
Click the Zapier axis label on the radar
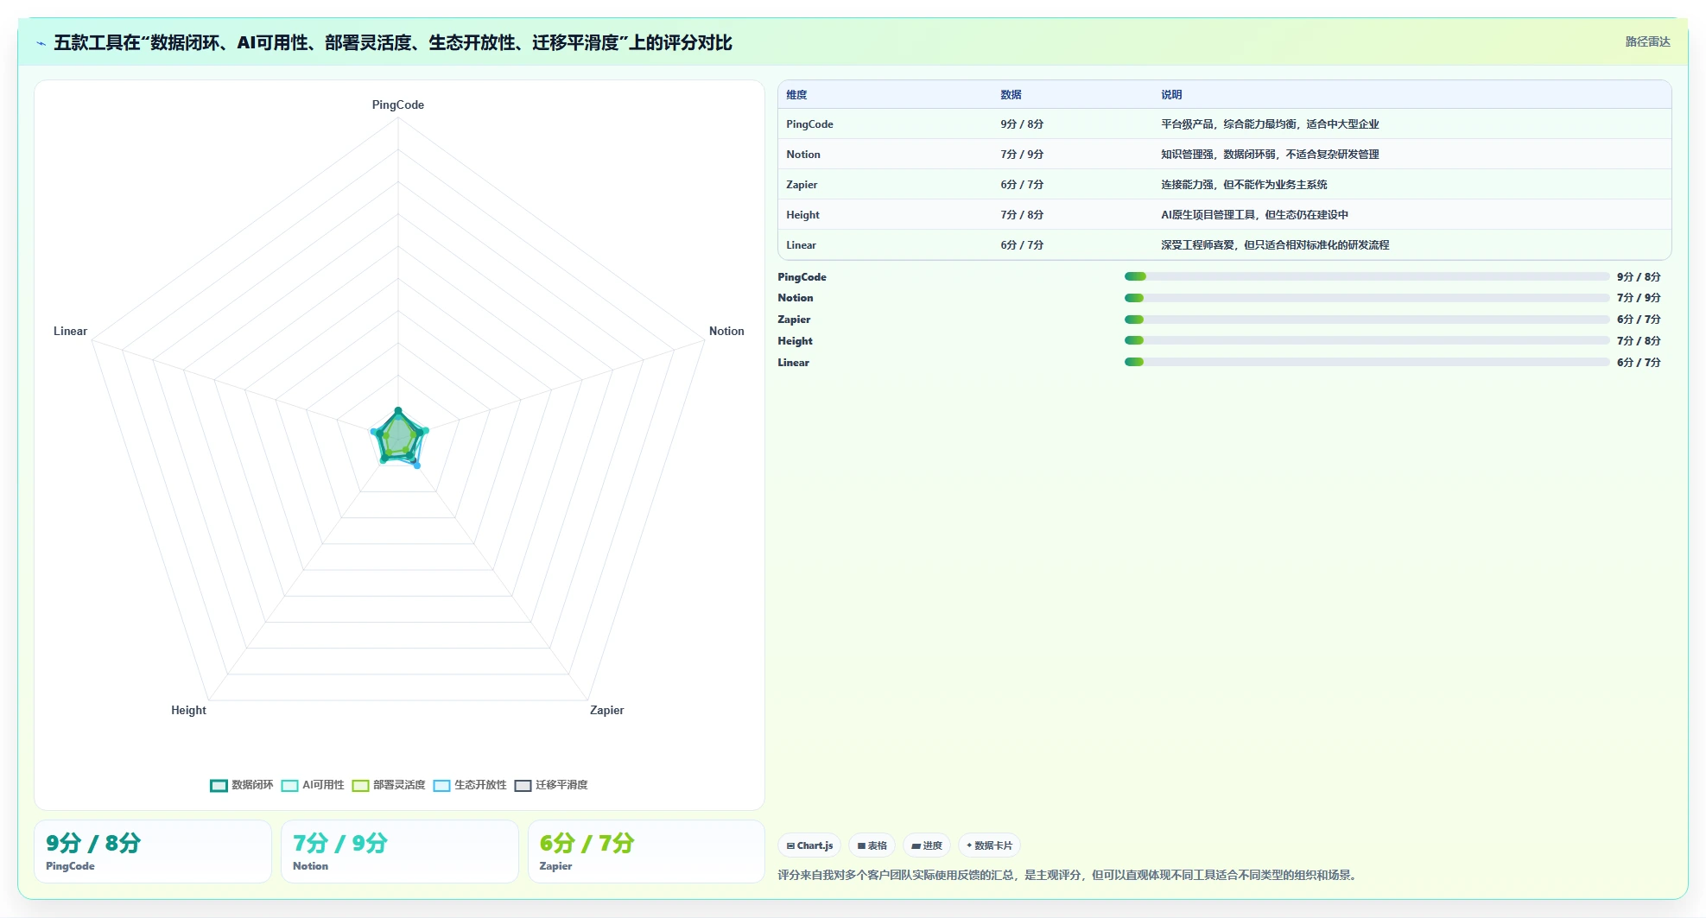pyautogui.click(x=606, y=710)
